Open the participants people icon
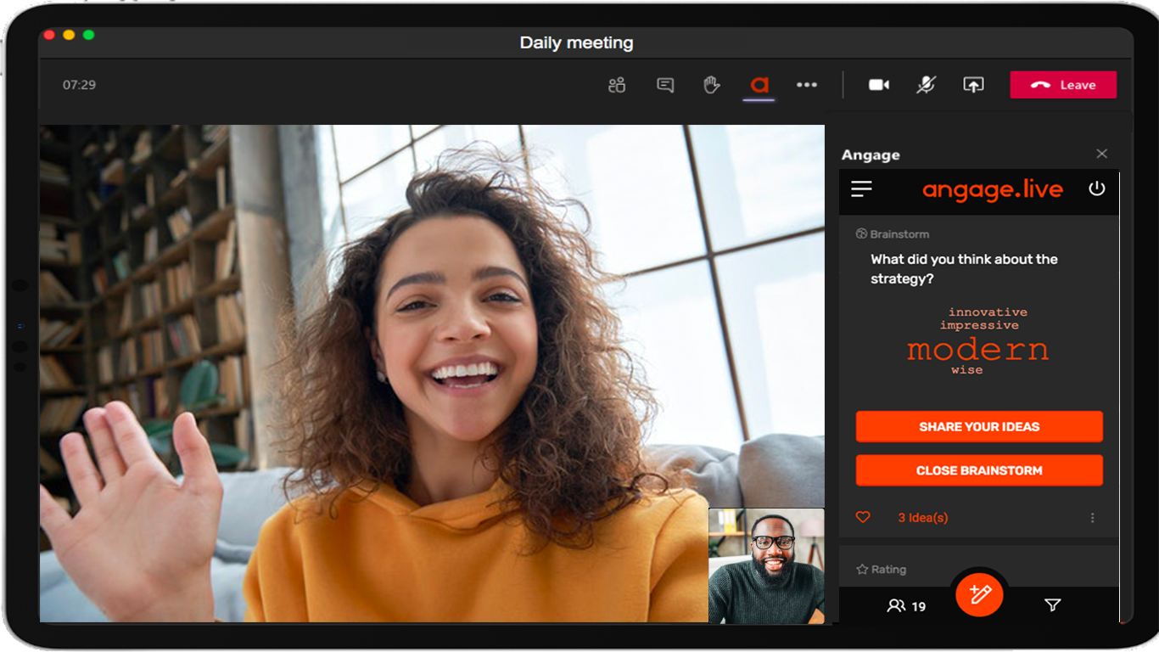 (617, 85)
